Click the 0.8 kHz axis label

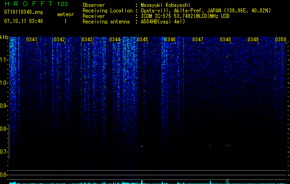(x=4, y=129)
